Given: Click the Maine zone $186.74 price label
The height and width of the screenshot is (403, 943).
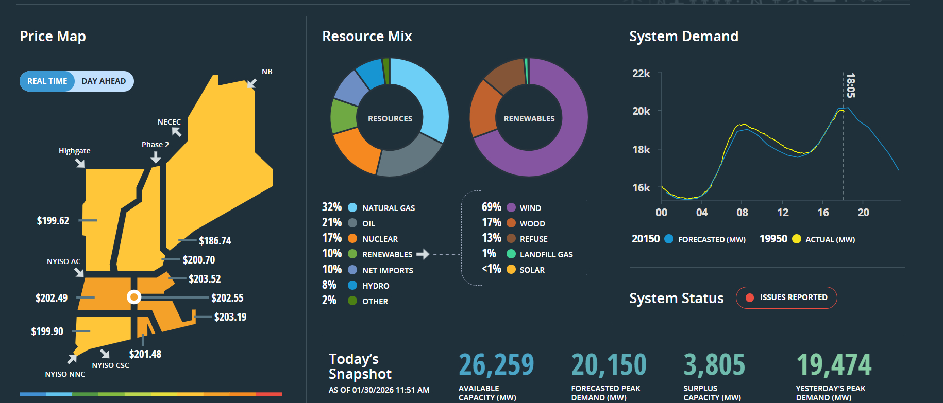Looking at the screenshot, I should click(215, 241).
